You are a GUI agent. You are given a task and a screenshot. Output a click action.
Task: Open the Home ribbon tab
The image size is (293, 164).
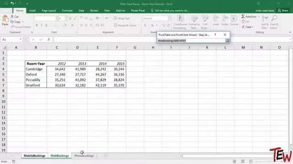tap(19, 10)
